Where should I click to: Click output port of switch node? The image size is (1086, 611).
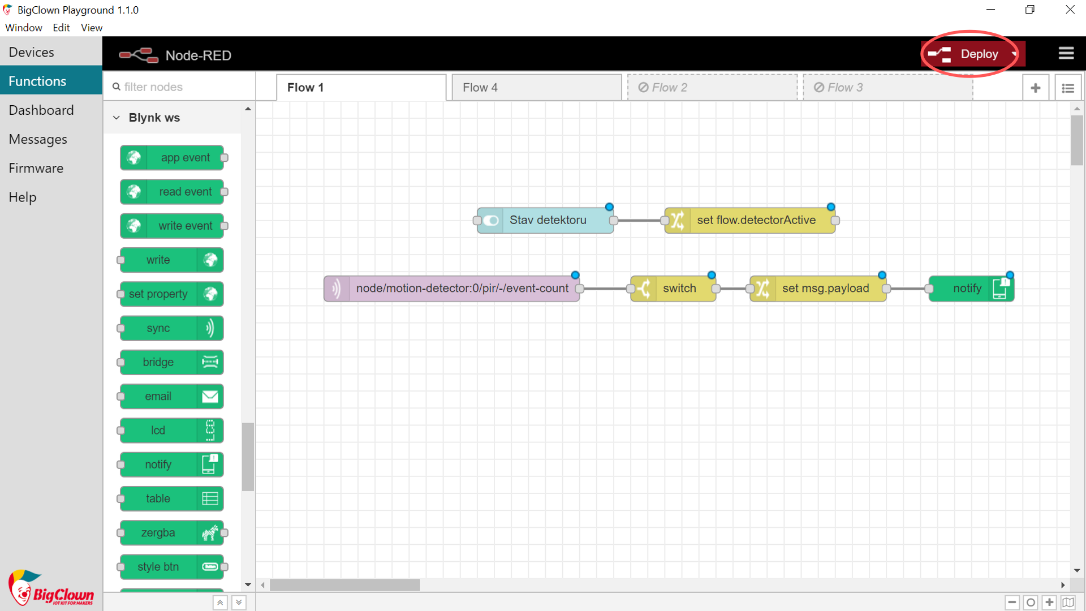pos(716,289)
